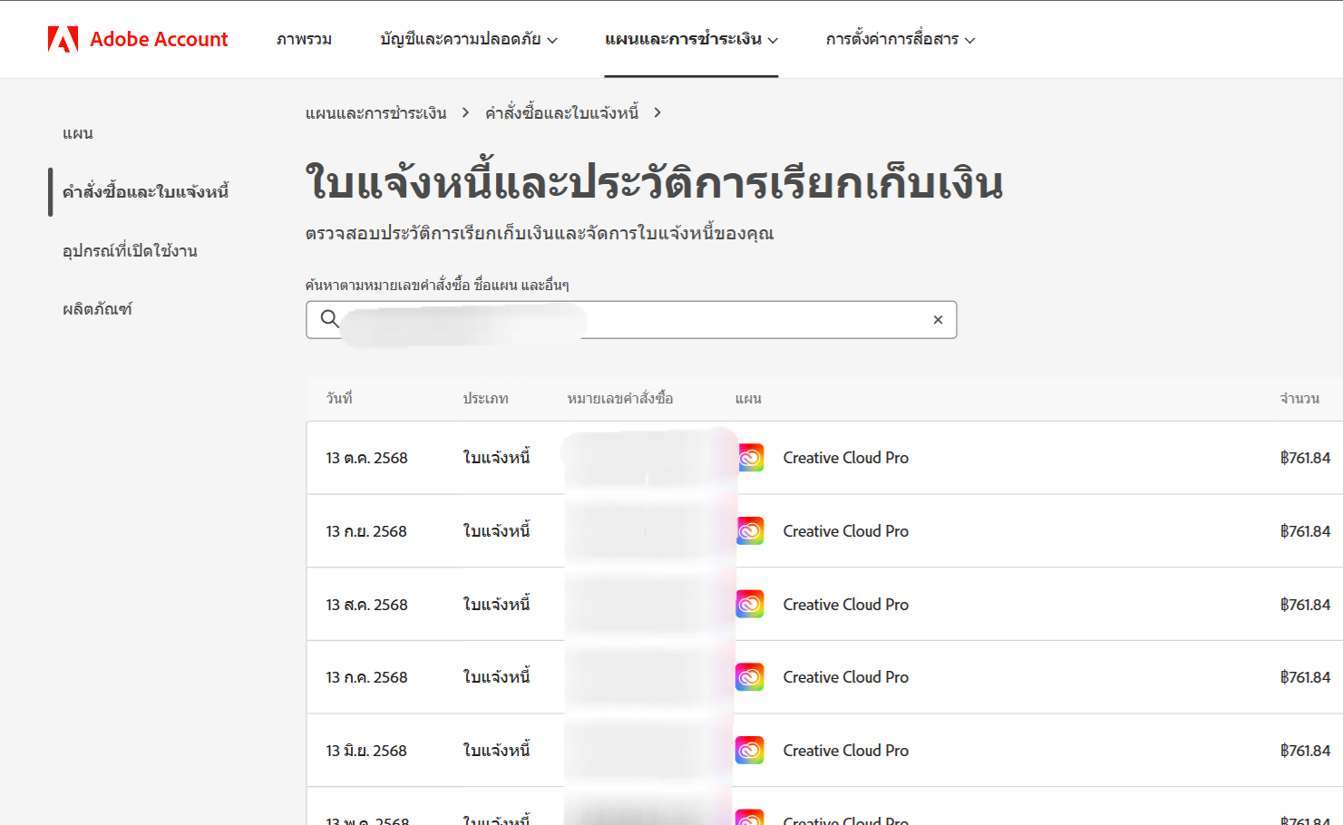This screenshot has height=825, width=1343.
Task: Click the จำนวน column header
Action: 1299,398
